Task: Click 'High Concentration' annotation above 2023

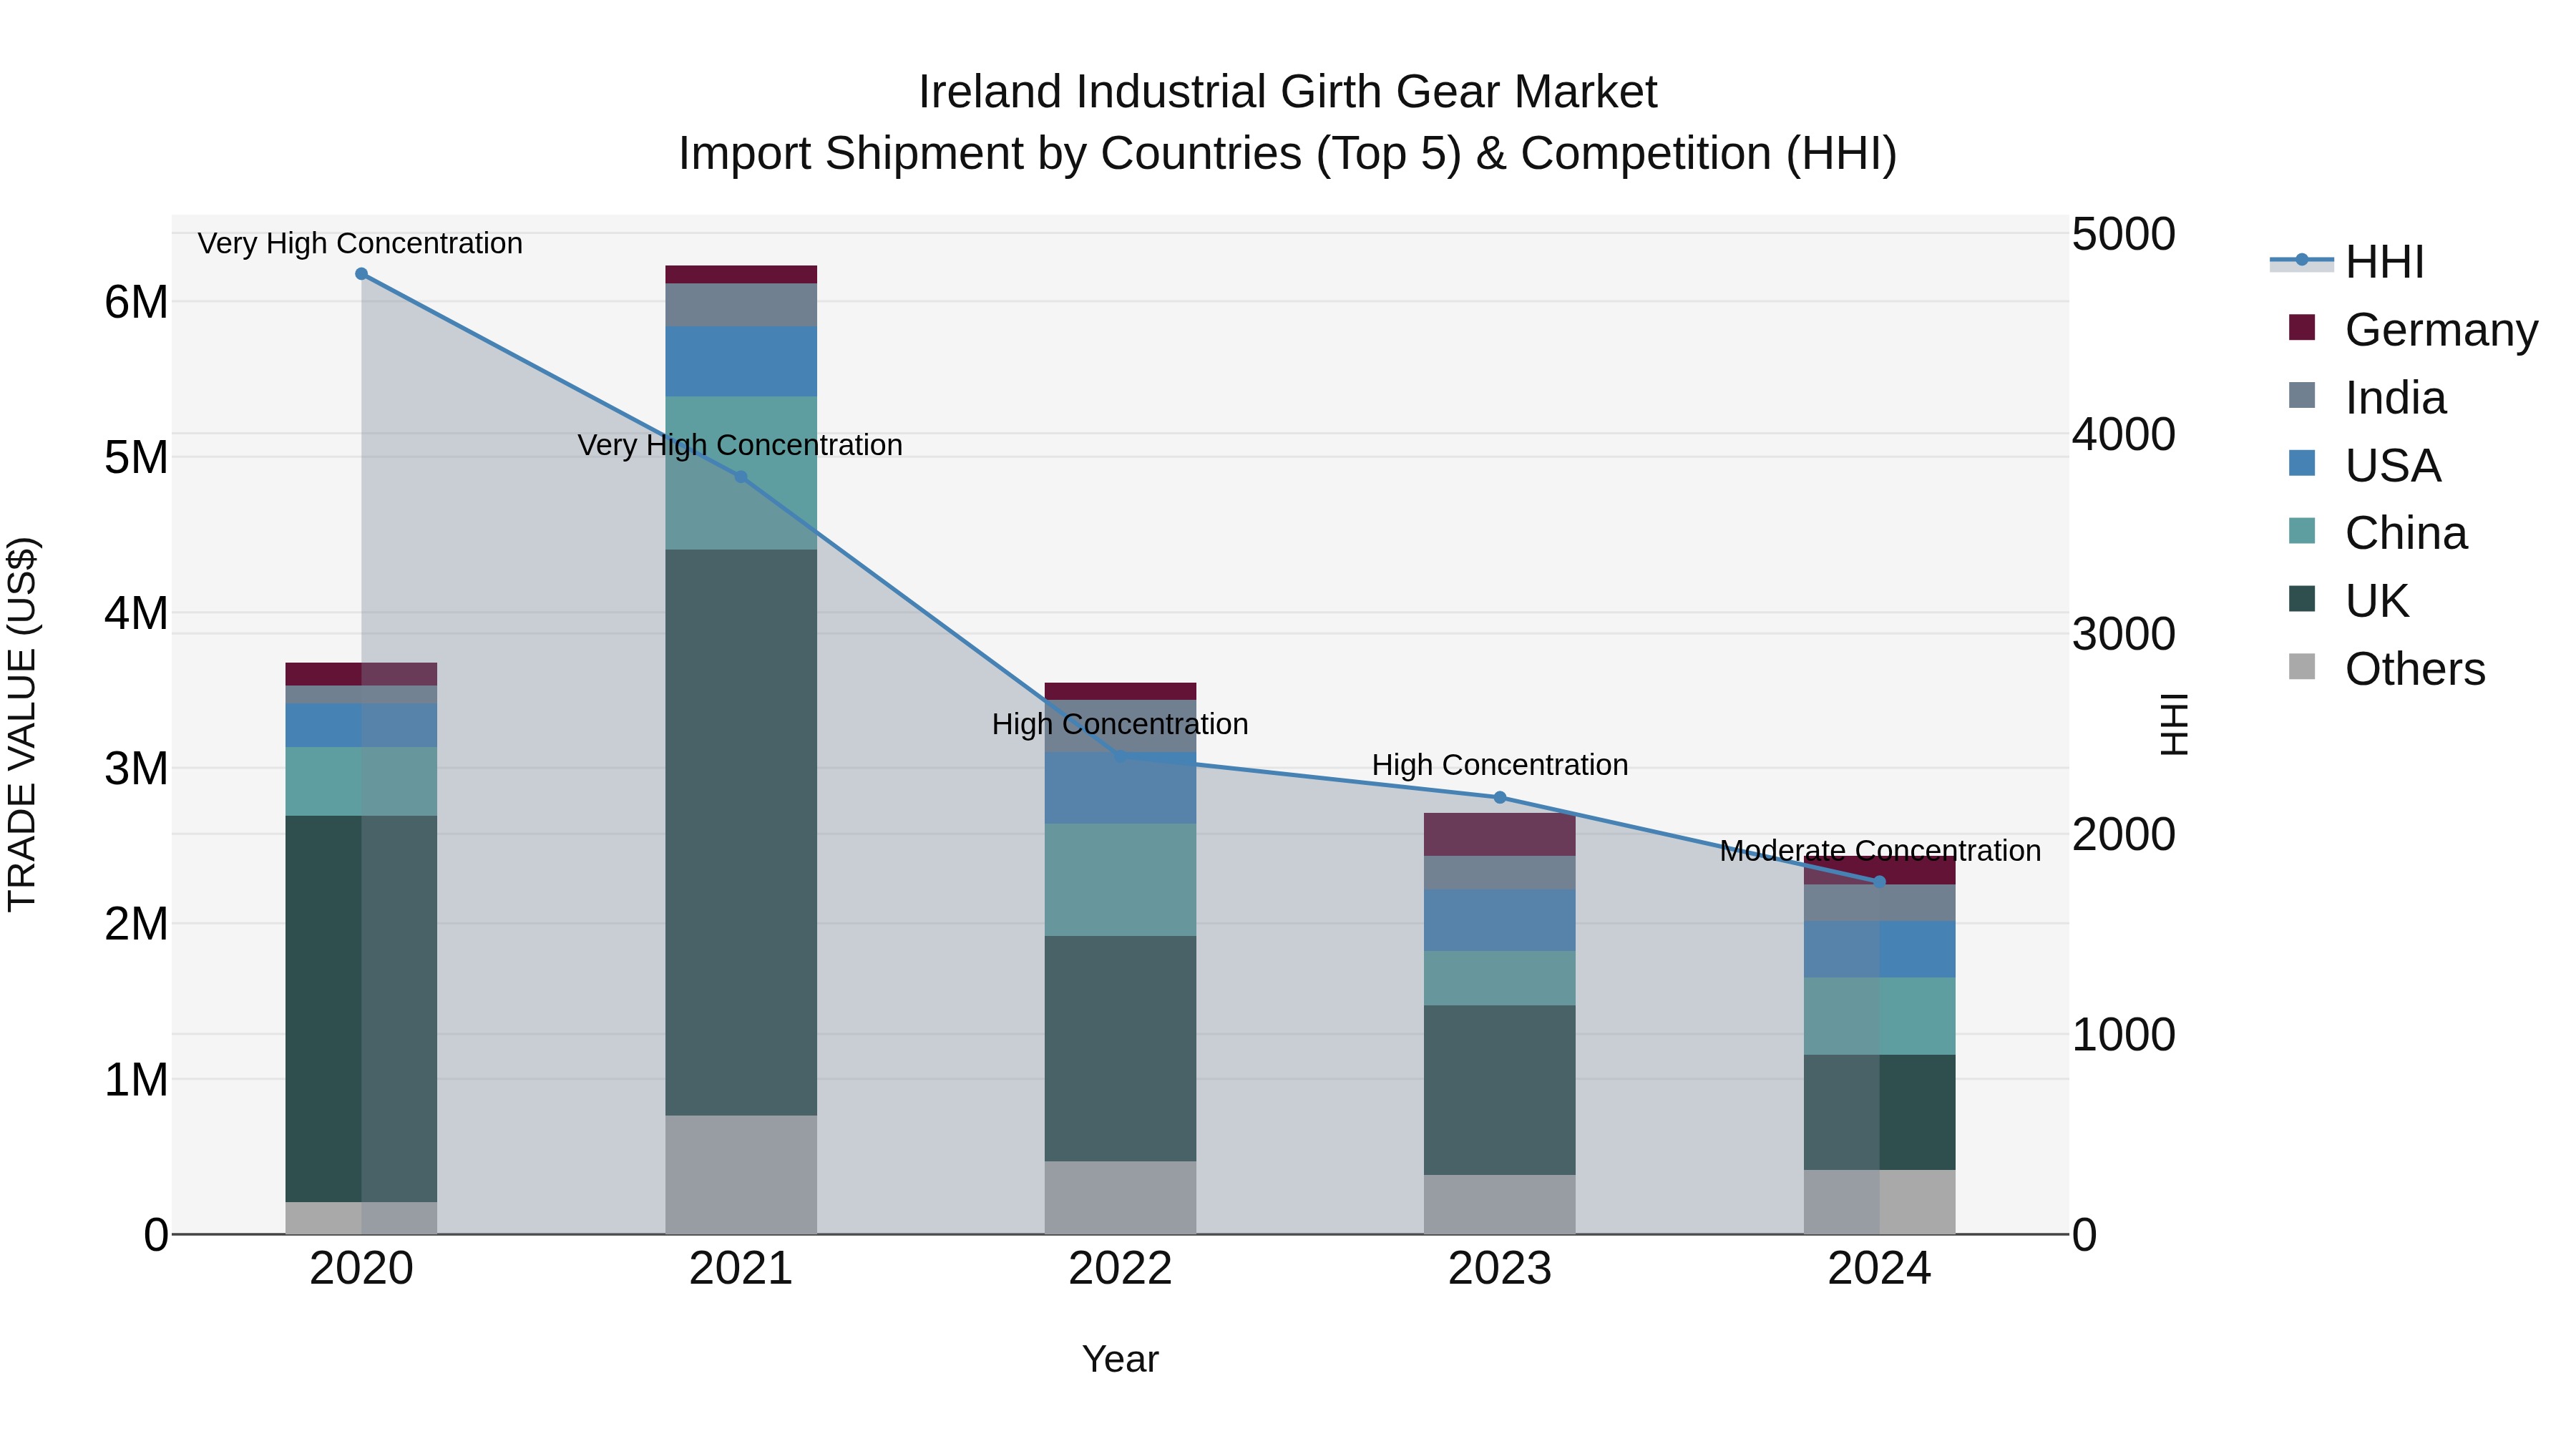Action: click(x=1500, y=765)
